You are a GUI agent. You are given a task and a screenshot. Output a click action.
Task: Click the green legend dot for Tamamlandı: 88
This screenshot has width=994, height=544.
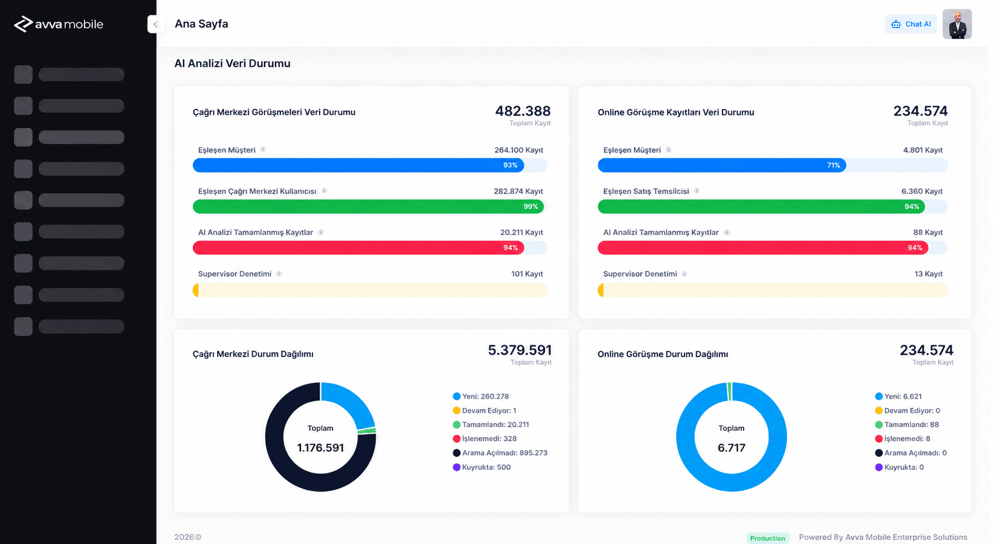(879, 424)
